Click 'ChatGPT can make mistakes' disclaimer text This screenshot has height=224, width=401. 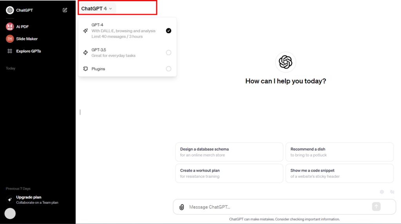click(284, 219)
